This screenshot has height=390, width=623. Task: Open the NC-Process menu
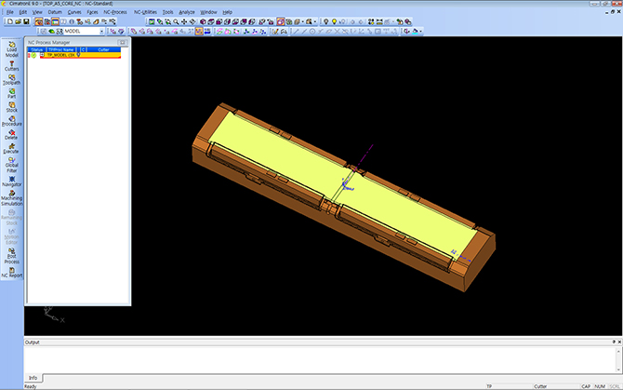(116, 12)
